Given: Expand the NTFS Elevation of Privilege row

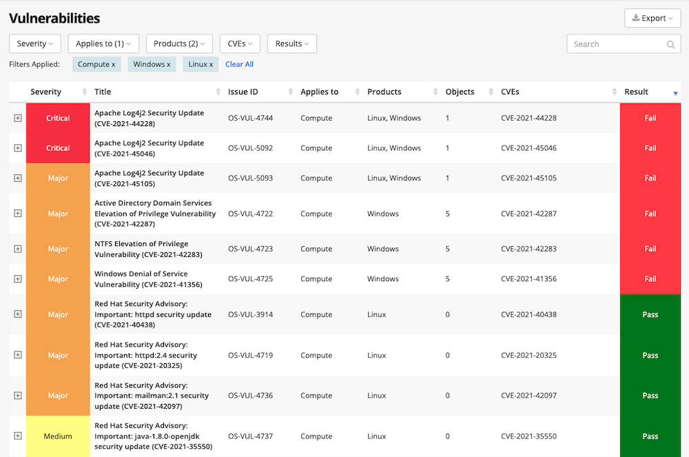Looking at the screenshot, I should click(17, 249).
